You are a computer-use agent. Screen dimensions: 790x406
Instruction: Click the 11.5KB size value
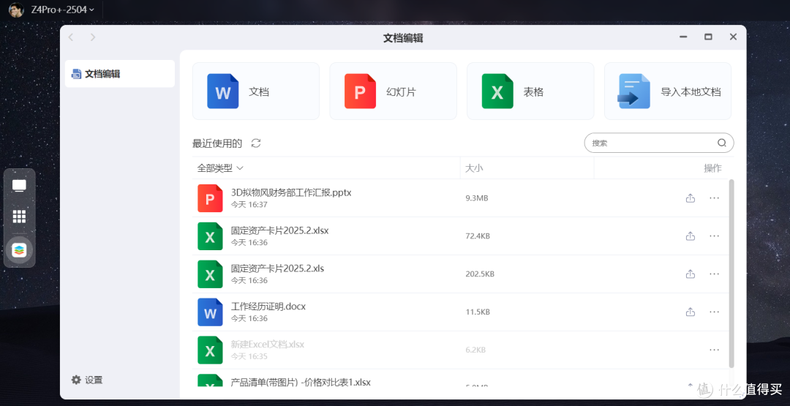click(478, 312)
